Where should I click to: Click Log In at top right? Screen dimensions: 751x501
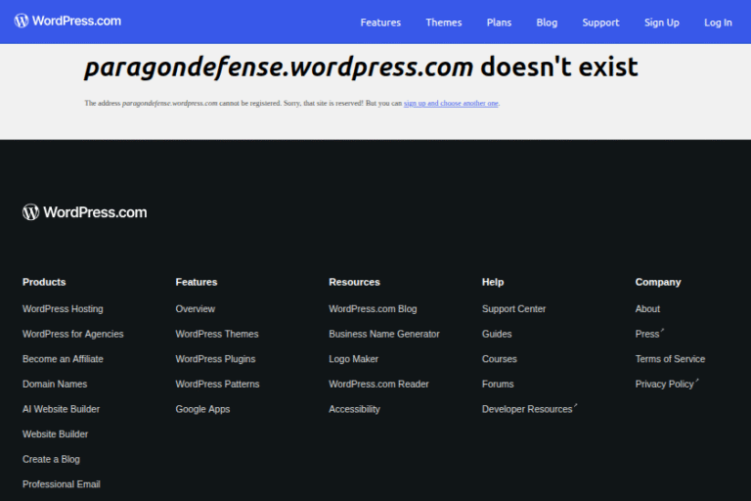718,23
